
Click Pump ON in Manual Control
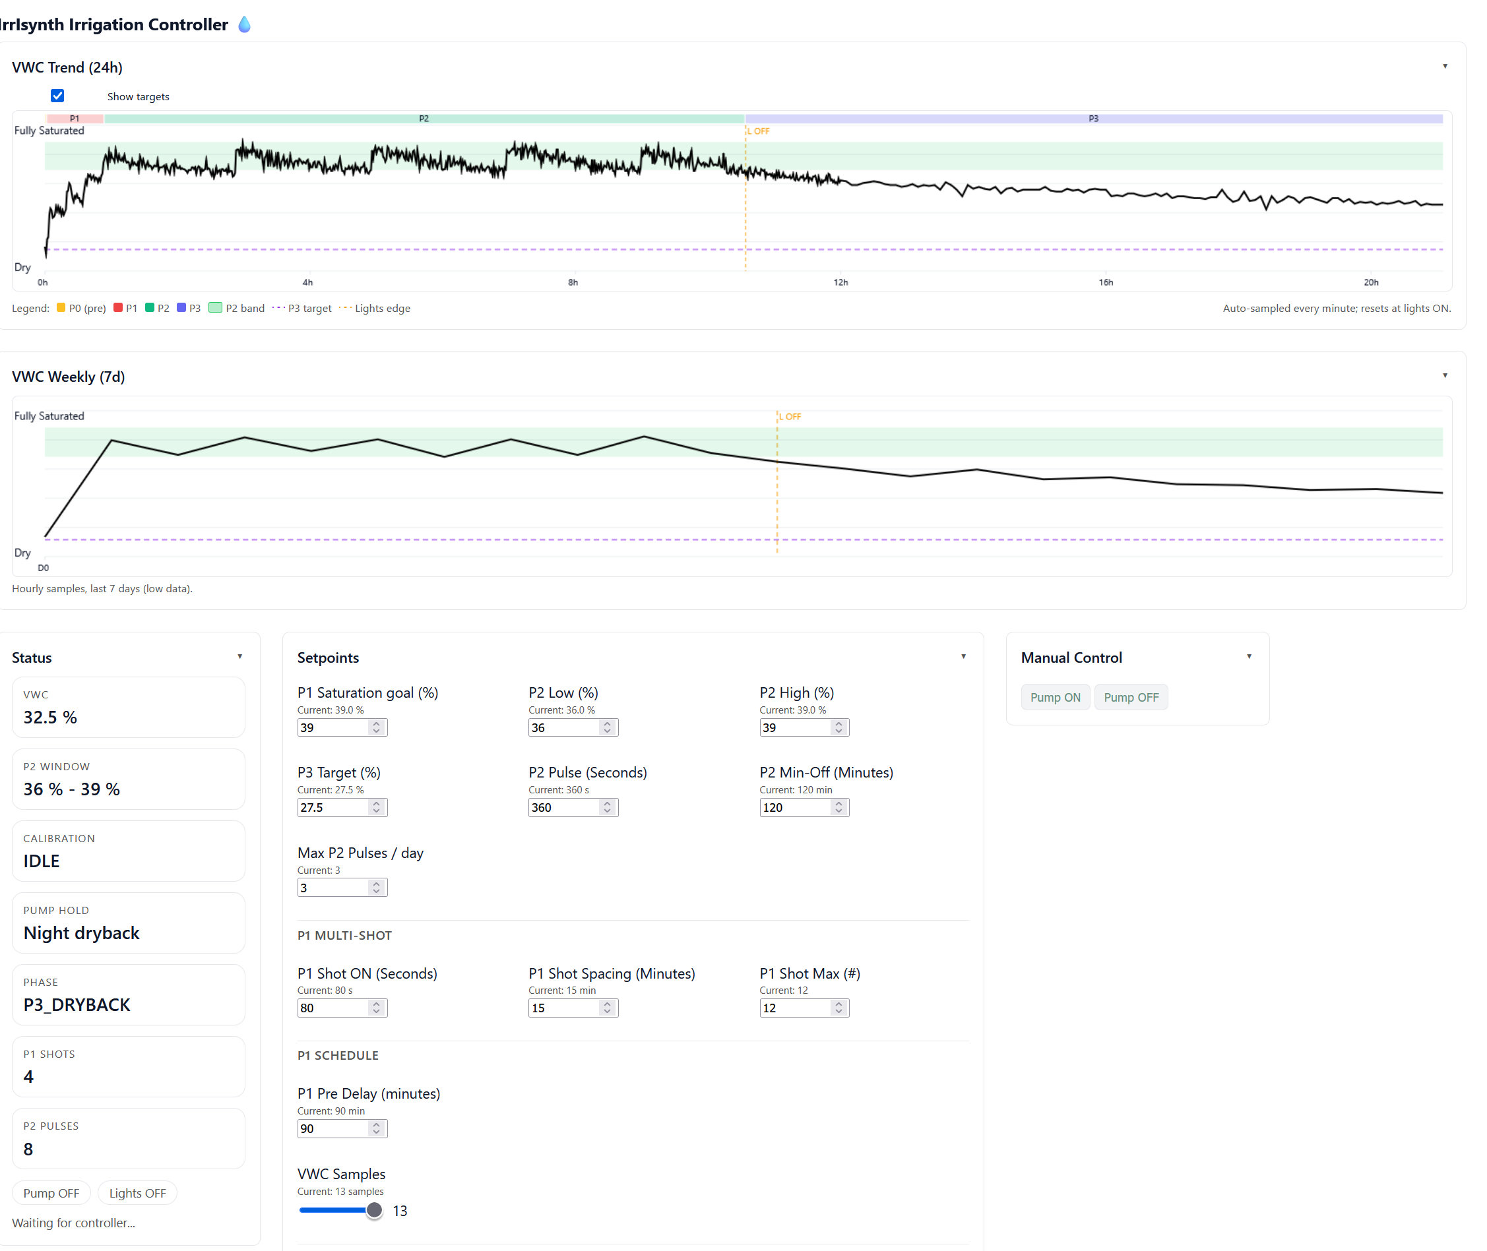click(1055, 697)
